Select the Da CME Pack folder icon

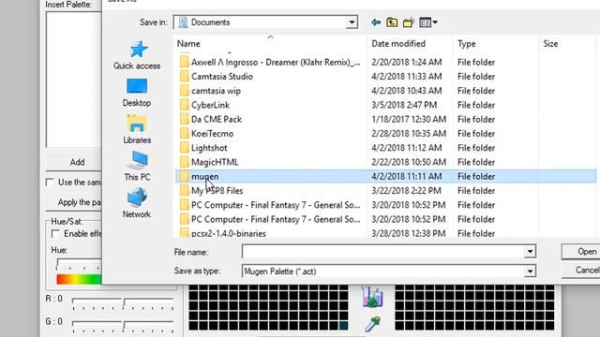(185, 119)
